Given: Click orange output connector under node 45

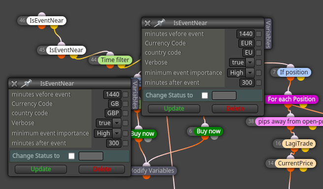Looking at the screenshot, I should 61,56.
